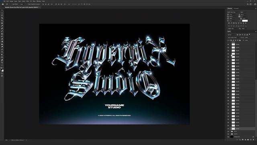Click the copyright line on canvas

click(114, 116)
